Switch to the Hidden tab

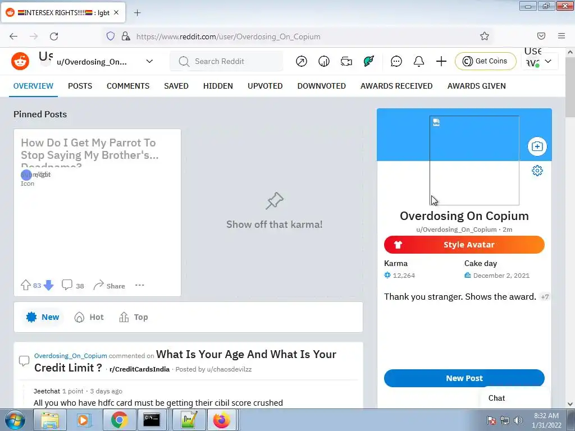click(218, 86)
